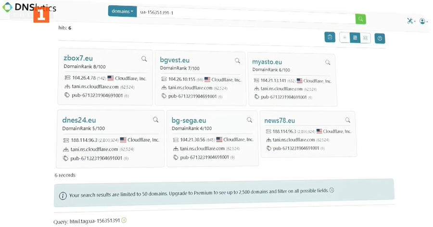Click the green search button
Viewport: 433px width, 227px height.
pyautogui.click(x=360, y=19)
